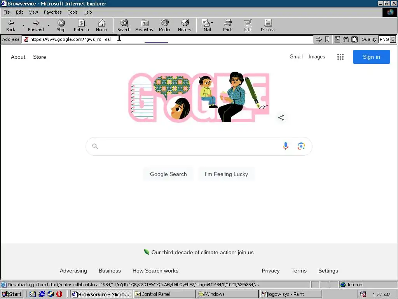Open the Gmail link

pos(296,57)
